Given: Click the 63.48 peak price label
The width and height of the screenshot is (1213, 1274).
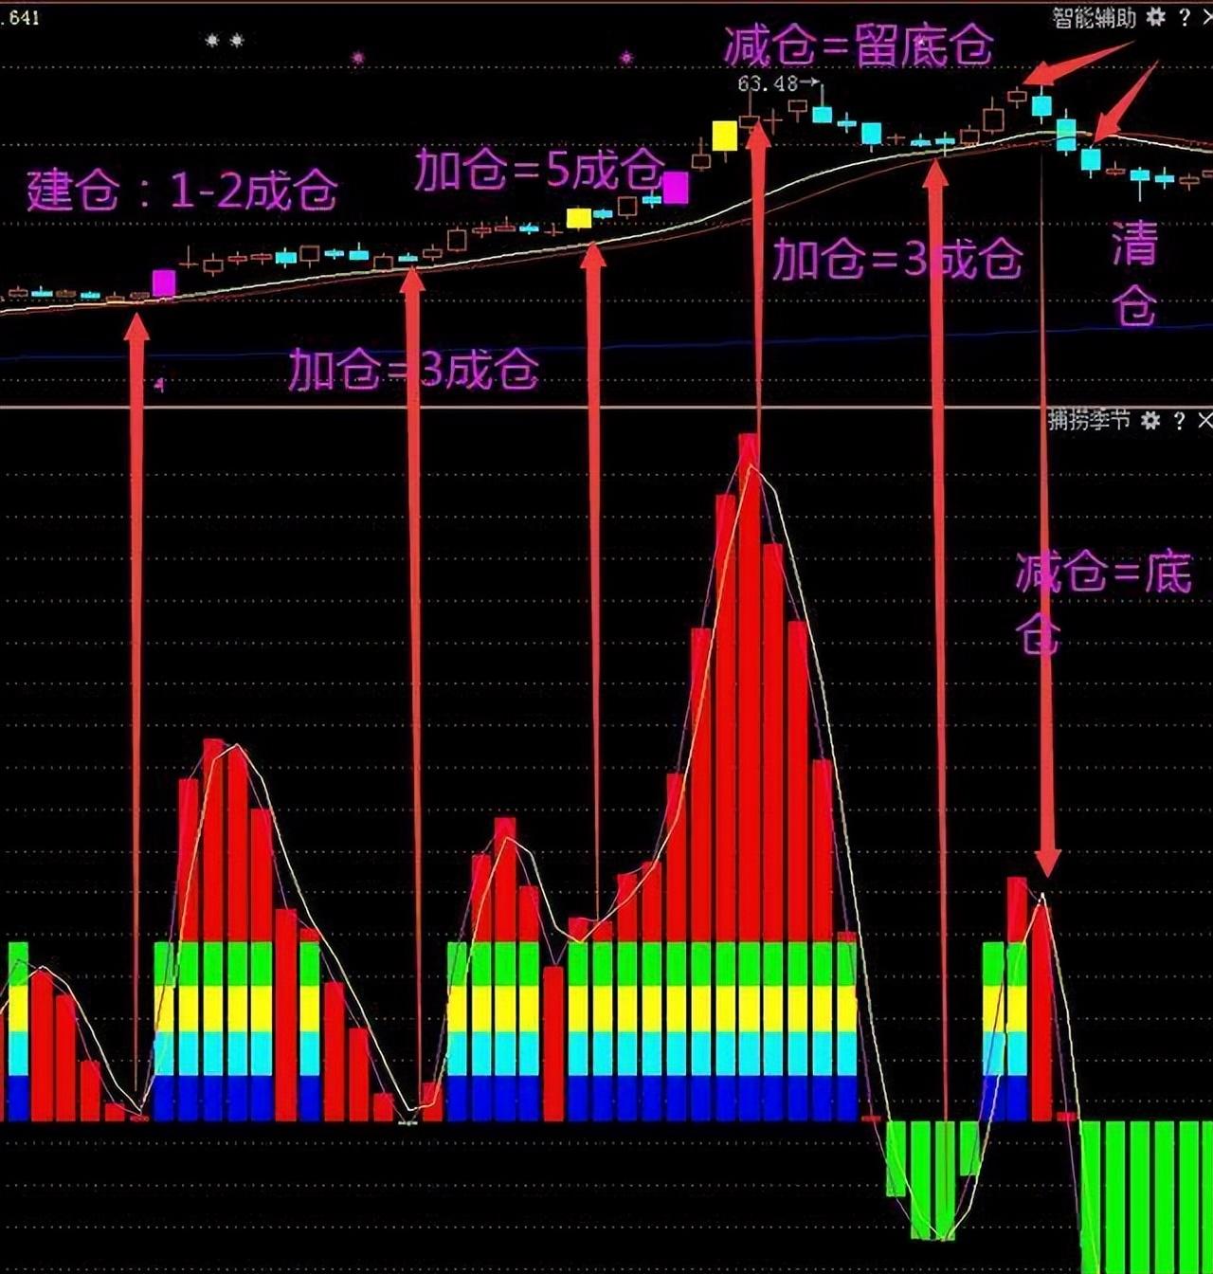Looking at the screenshot, I should 768,83.
